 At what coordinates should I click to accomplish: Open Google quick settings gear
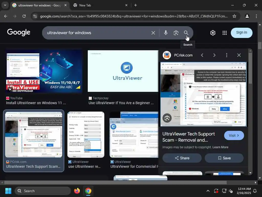pos(213,33)
